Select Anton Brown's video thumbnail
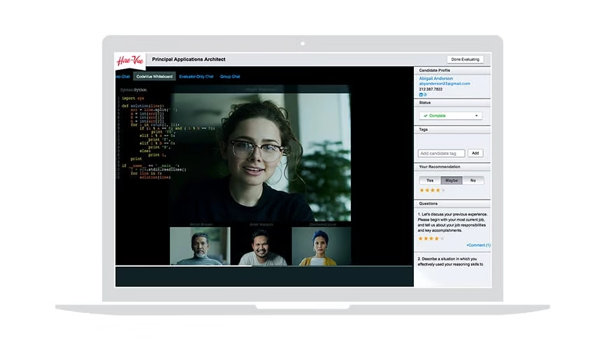The height and width of the screenshot is (352, 604). [x=200, y=247]
